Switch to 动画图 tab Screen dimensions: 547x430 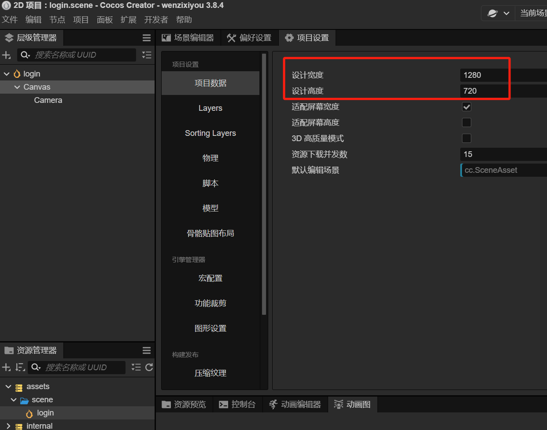(353, 404)
